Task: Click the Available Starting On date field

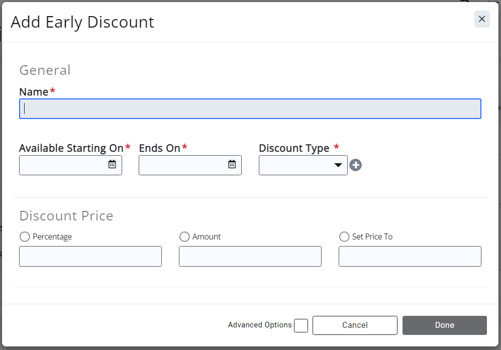Action: coord(63,165)
